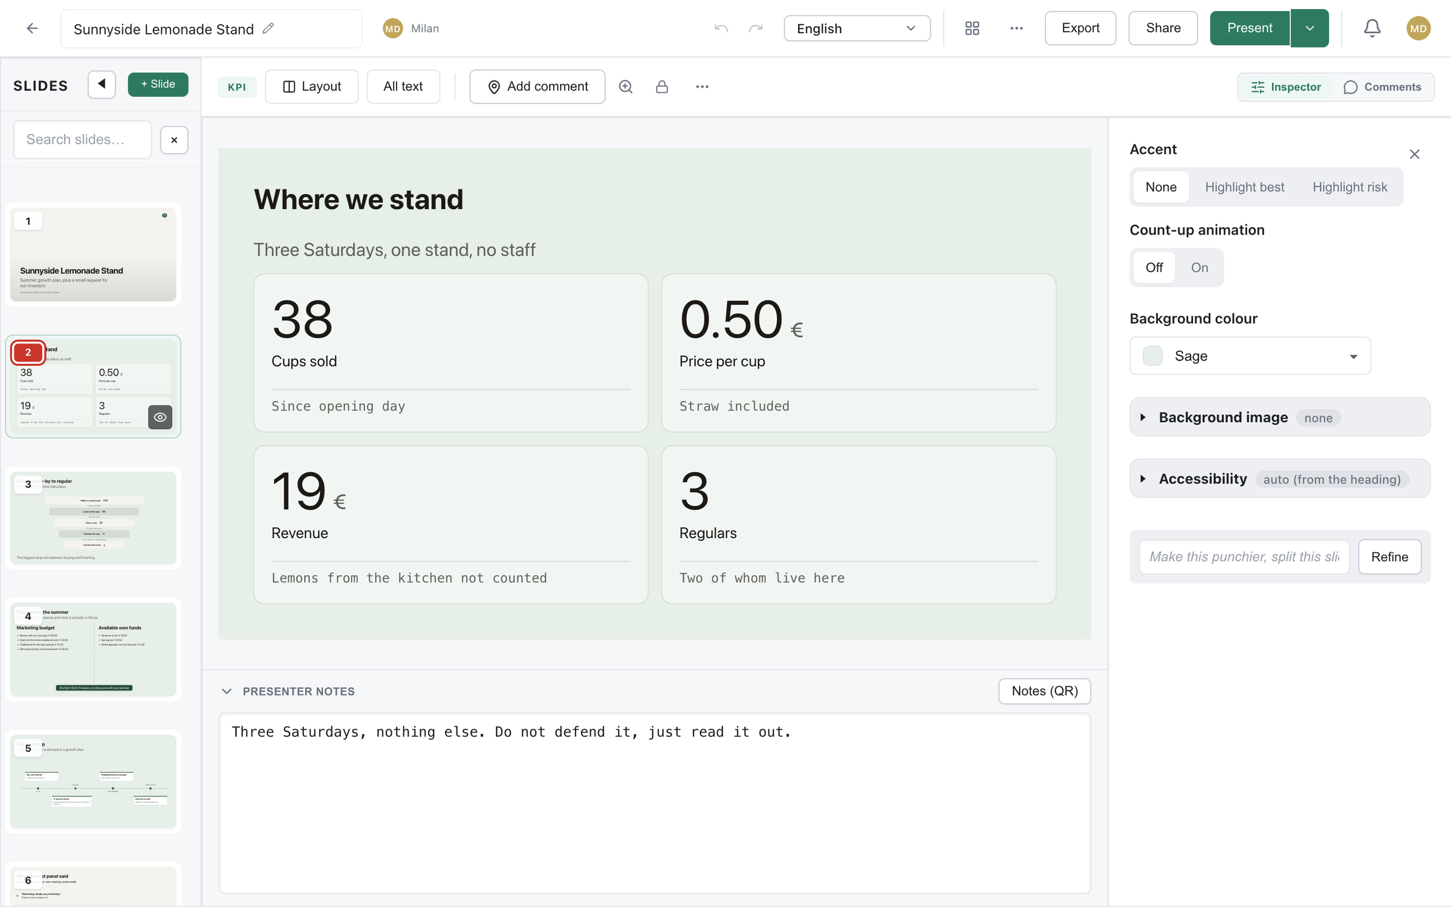Collapse the Presenter Notes section
This screenshot has height=907, width=1451.
[227, 691]
